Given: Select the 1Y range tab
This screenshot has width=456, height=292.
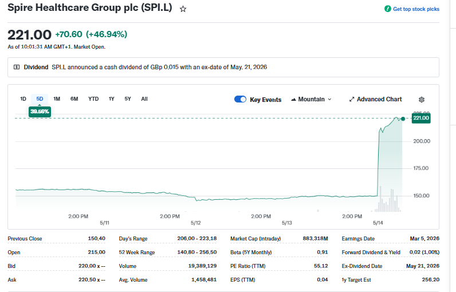Looking at the screenshot, I should [111, 99].
